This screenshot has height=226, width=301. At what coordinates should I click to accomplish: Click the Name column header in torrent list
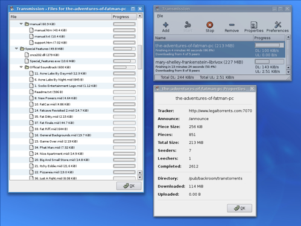click(x=204, y=38)
